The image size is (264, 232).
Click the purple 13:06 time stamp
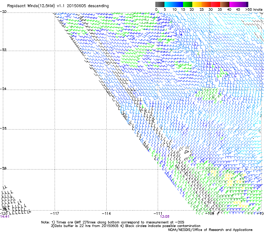point(165,217)
